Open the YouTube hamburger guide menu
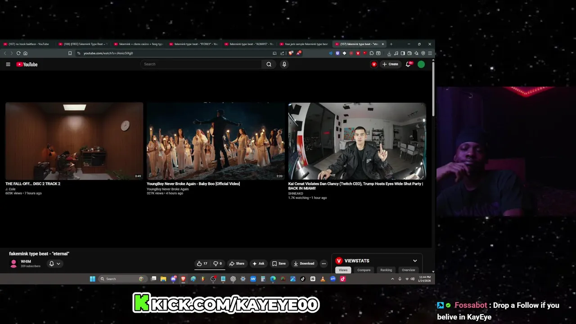 click(8, 64)
